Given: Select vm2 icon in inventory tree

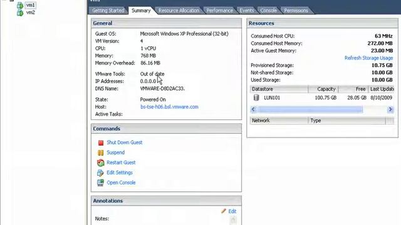Looking at the screenshot, I should (x=20, y=12).
